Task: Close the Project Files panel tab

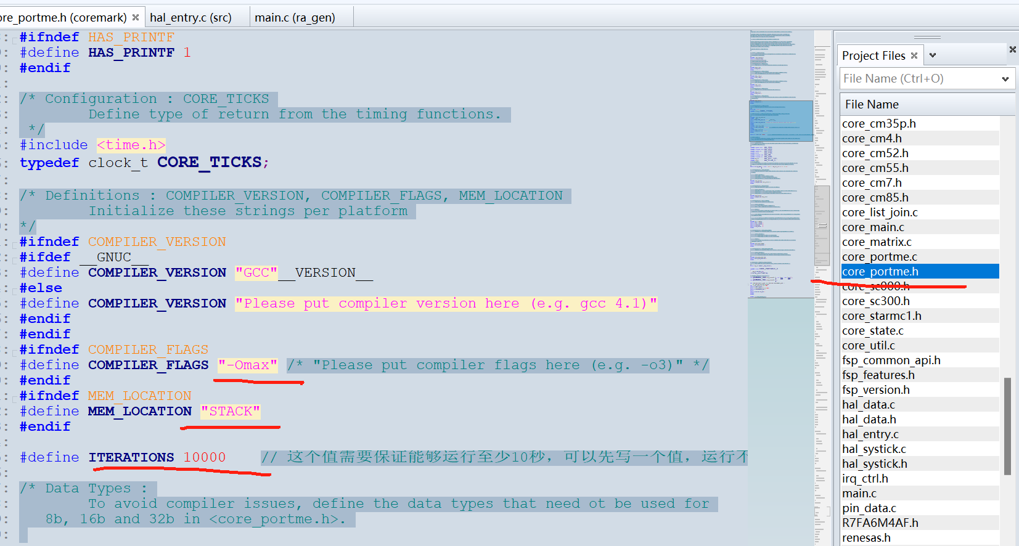Action: tap(914, 55)
